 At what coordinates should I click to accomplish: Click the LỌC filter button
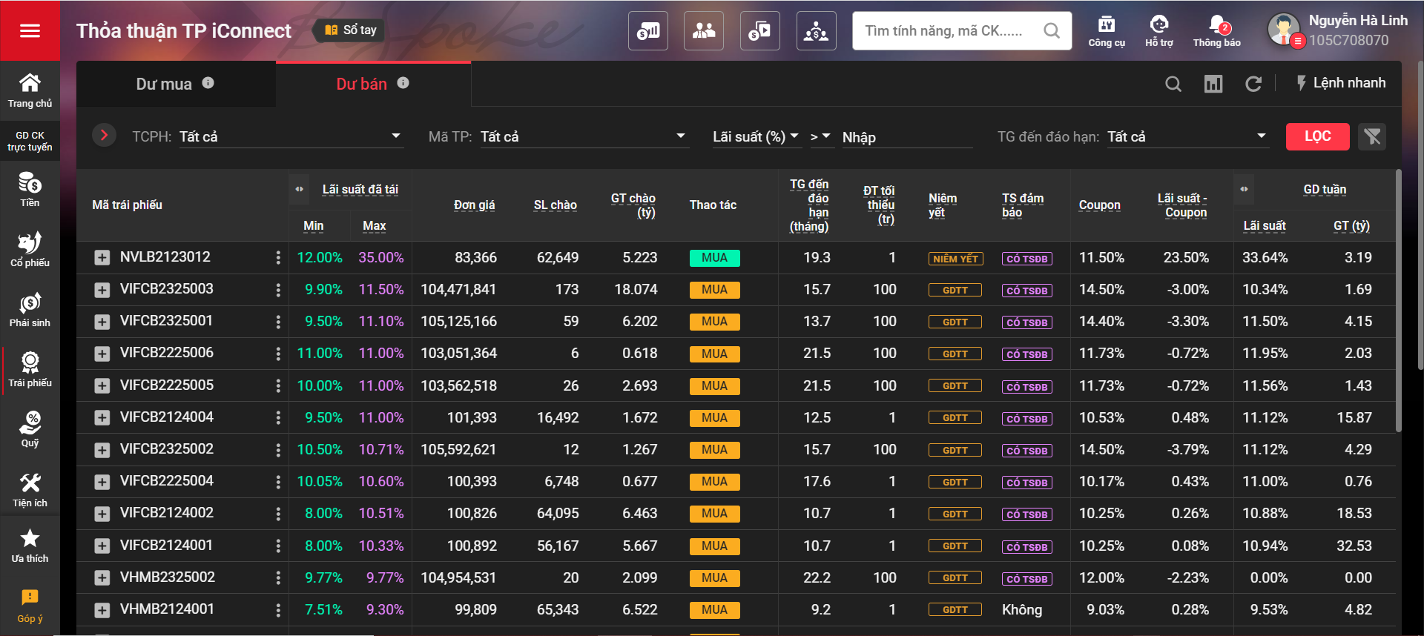tap(1317, 136)
